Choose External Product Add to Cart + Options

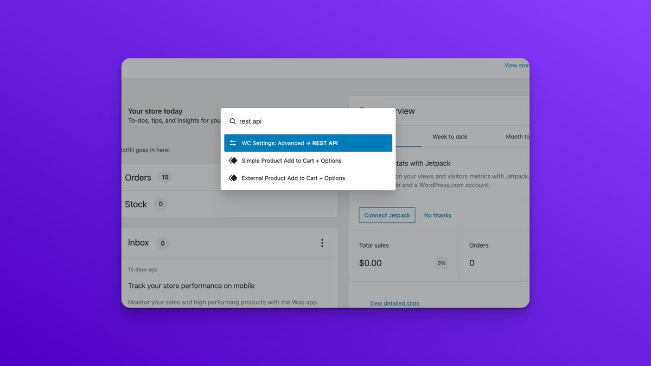[x=293, y=178]
